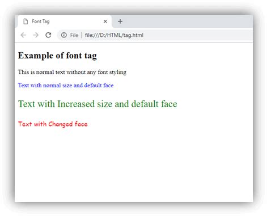267x216 pixels.
Task: Click the heading 'Example of font tag'
Action: tap(57, 56)
